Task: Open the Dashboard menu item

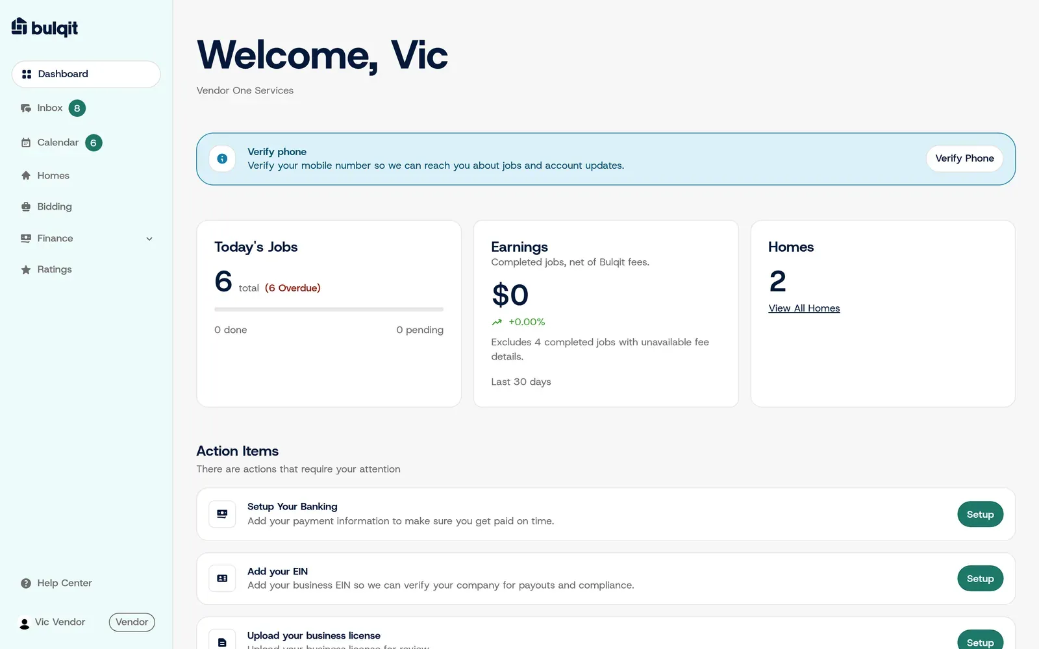Action: coord(86,74)
